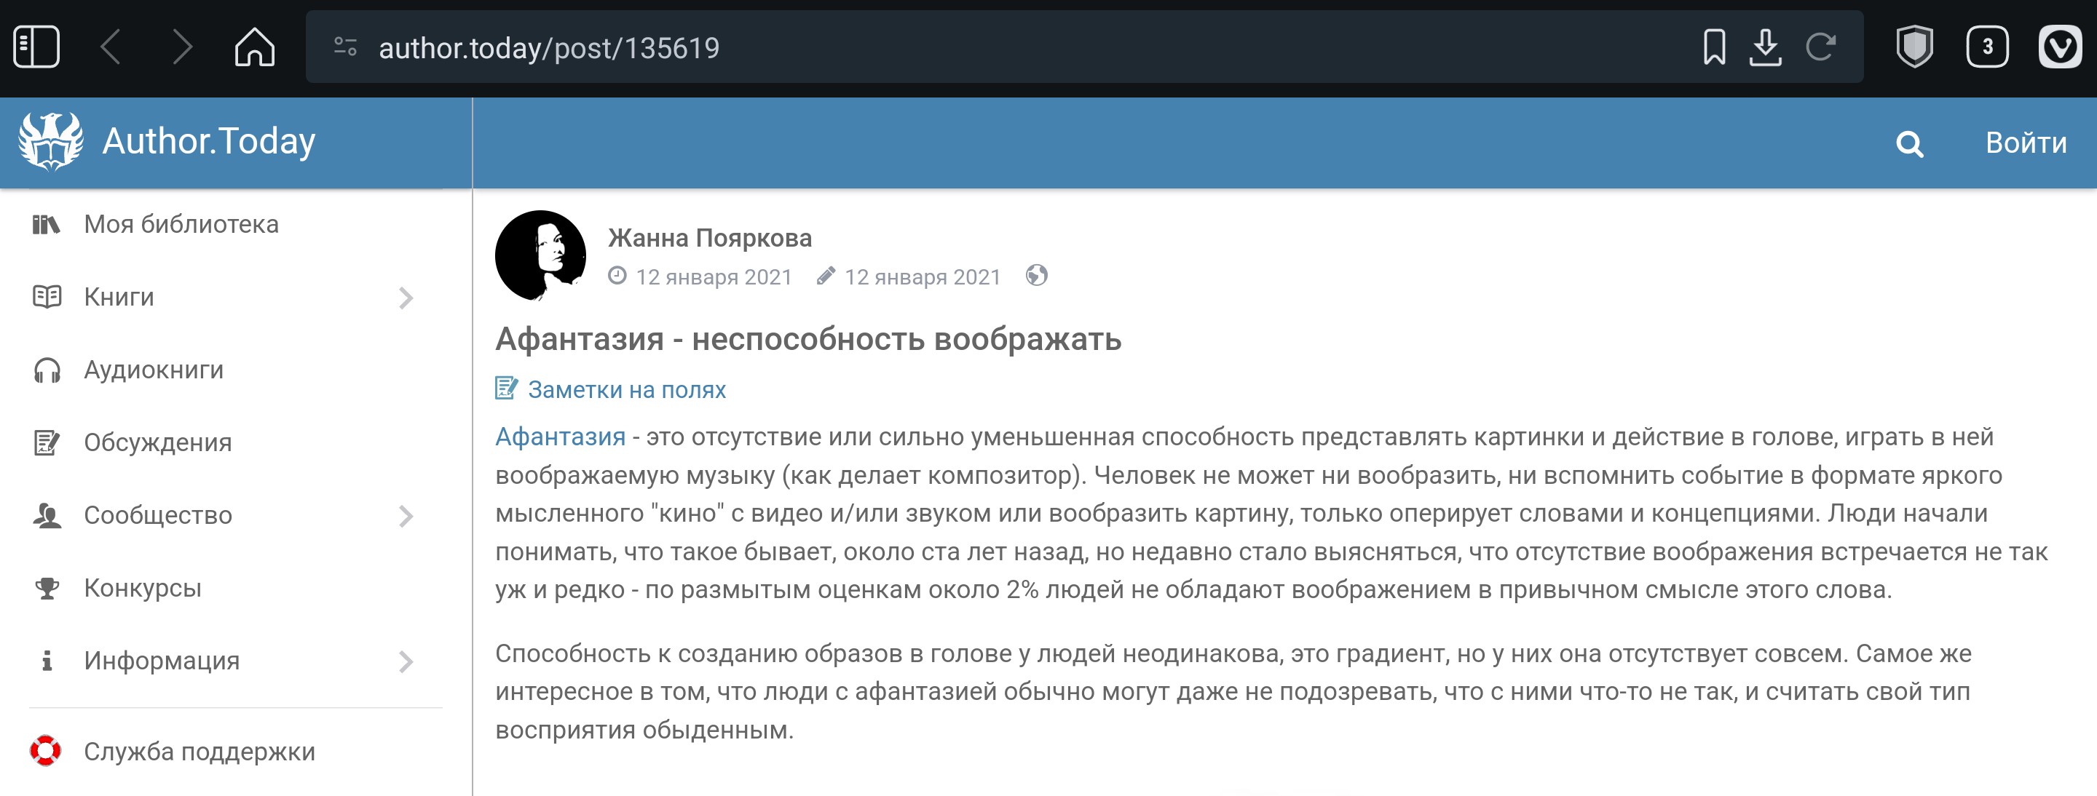Go forward with the browser forward arrow

pyautogui.click(x=182, y=47)
